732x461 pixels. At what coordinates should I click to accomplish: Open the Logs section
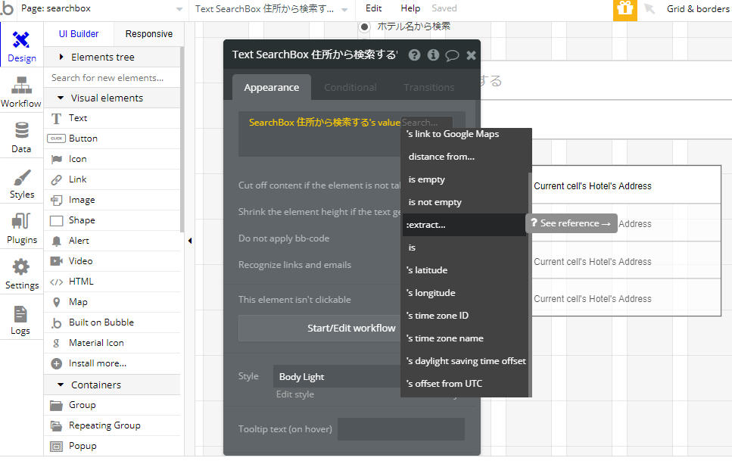coord(21,319)
